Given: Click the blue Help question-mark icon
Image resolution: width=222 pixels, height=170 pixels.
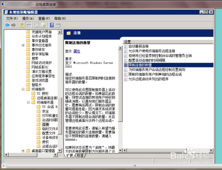Looking at the screenshot, I should pyautogui.click(x=52, y=25).
